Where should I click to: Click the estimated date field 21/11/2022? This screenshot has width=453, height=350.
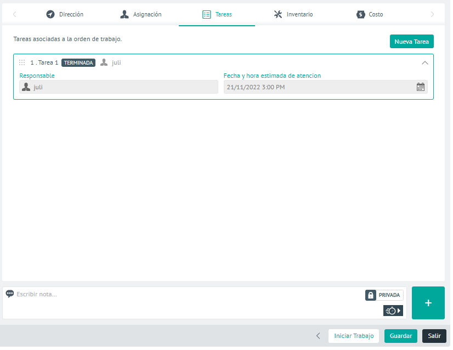pos(326,87)
